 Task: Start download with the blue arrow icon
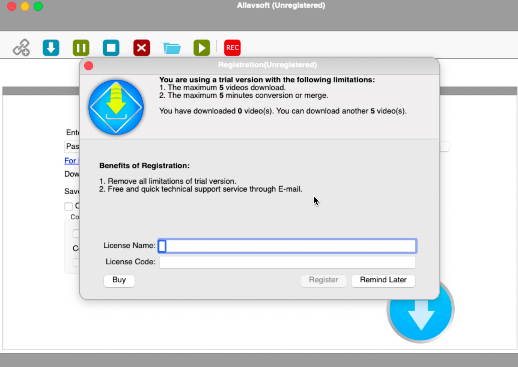[51, 48]
